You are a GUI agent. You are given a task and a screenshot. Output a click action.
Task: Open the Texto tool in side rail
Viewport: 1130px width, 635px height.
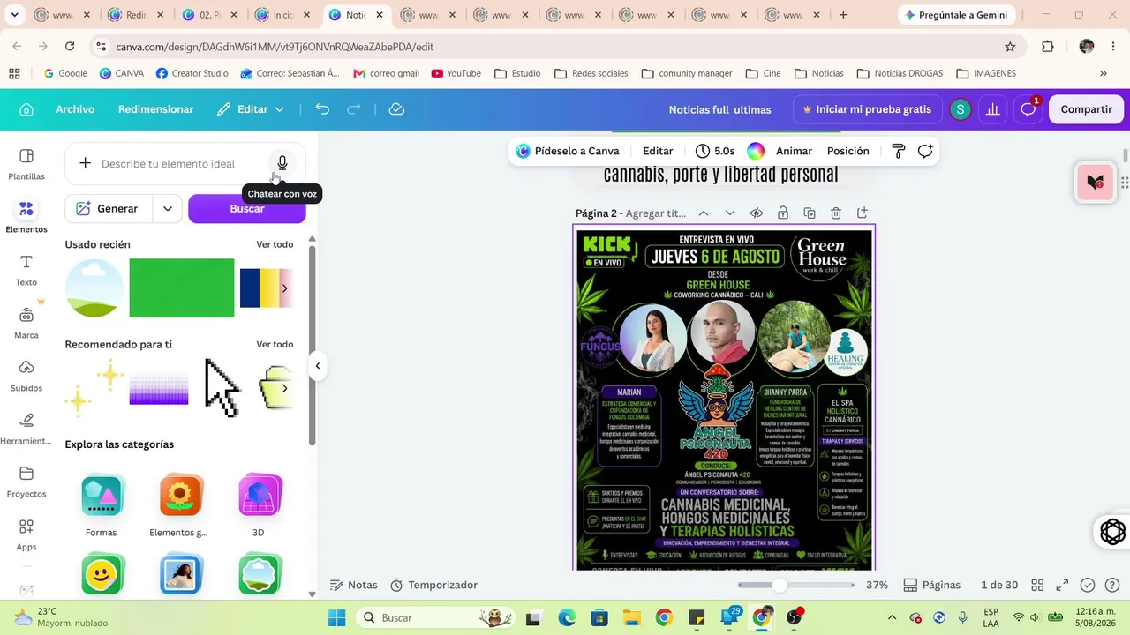[26, 270]
